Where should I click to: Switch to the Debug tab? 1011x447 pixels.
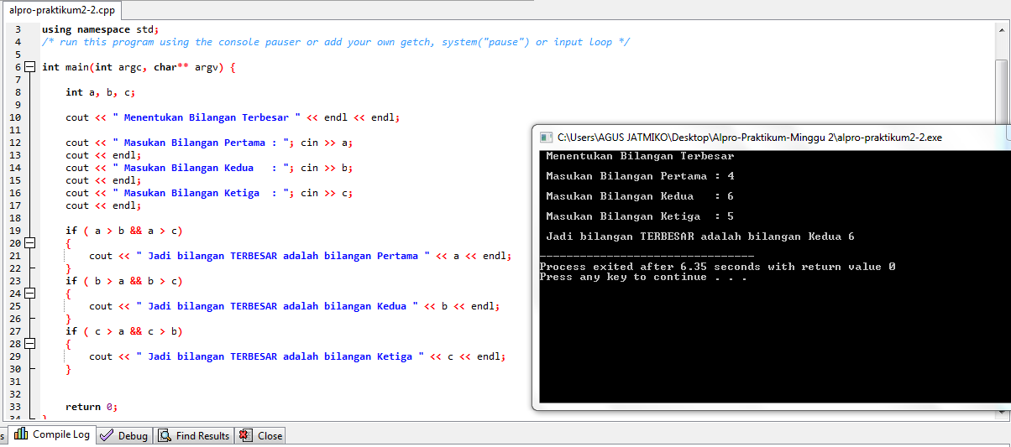coord(124,436)
